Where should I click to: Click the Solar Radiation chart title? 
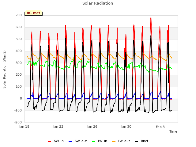(98, 3)
